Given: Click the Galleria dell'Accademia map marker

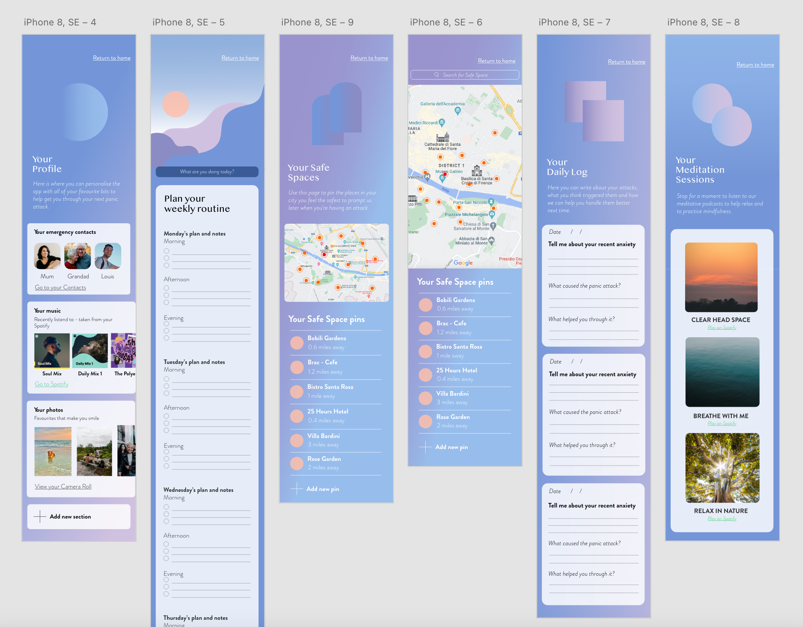Looking at the screenshot, I should tap(457, 111).
